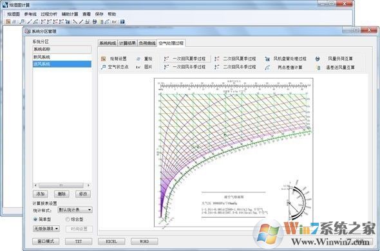Export results with the EXCEL button
Viewport: 380px width, 251px height.
point(111,241)
